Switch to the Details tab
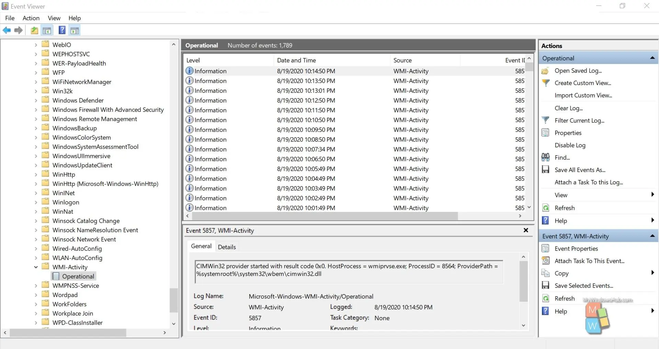The height and width of the screenshot is (349, 659). point(227,247)
